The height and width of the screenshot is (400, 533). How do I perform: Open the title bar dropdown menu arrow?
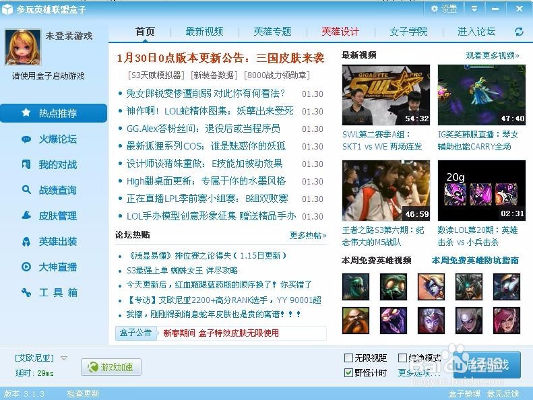tap(474, 9)
